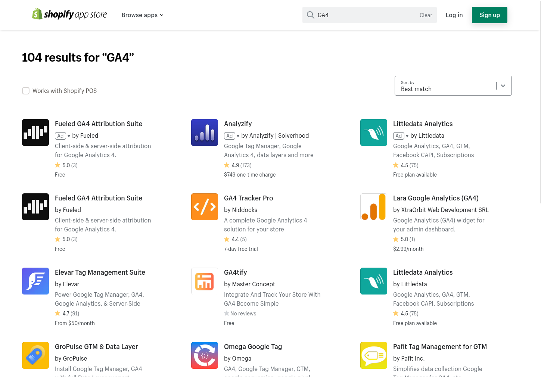Open Pafit Tag Management for GTM title
Image resolution: width=541 pixels, height=377 pixels.
coord(440,347)
